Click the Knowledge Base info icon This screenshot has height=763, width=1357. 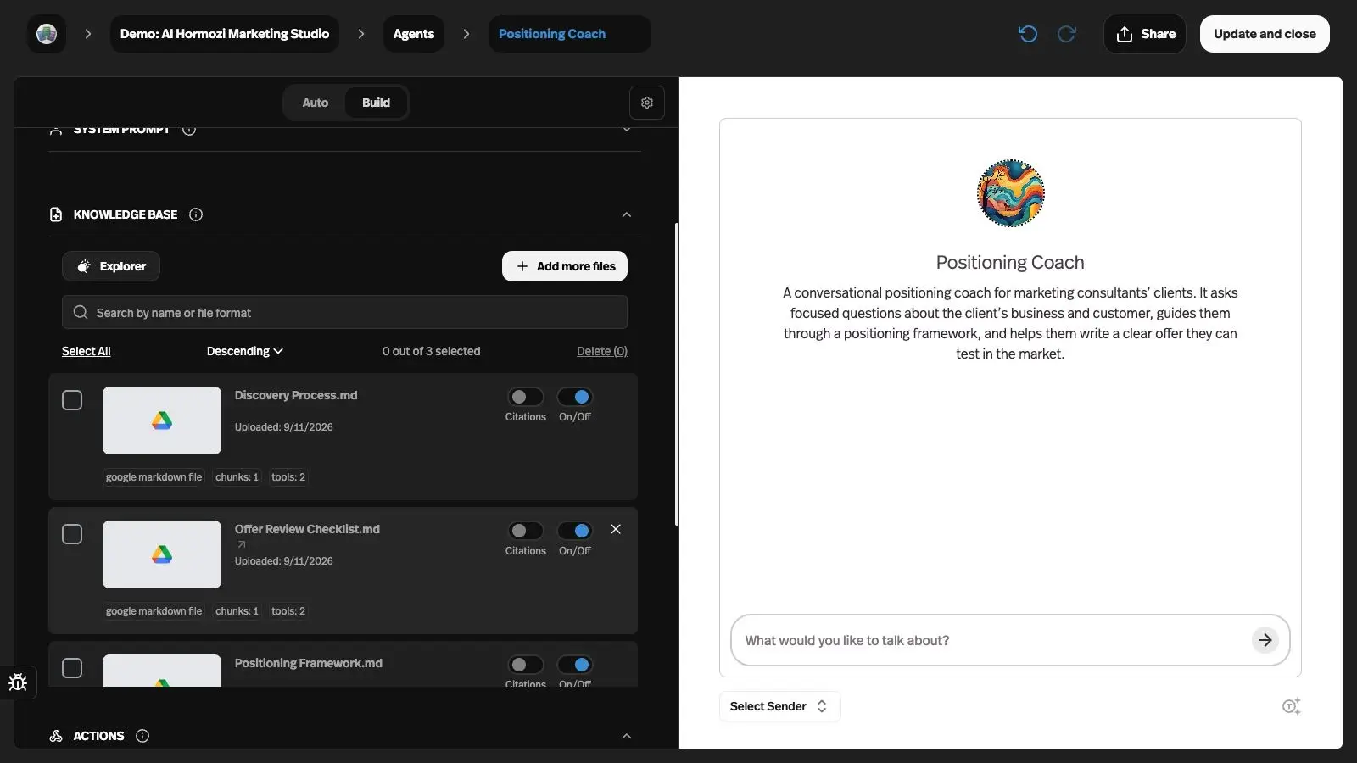click(196, 214)
